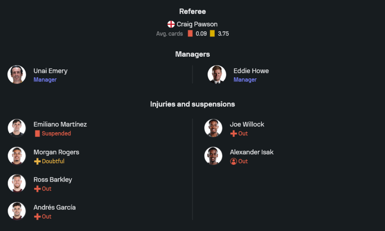Open Ross Barkley's player profile

[x=53, y=180]
